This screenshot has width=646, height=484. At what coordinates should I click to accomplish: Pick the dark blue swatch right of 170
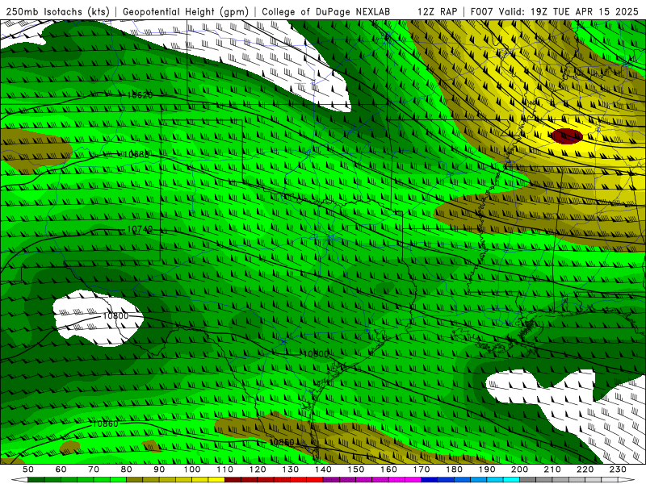click(430, 480)
